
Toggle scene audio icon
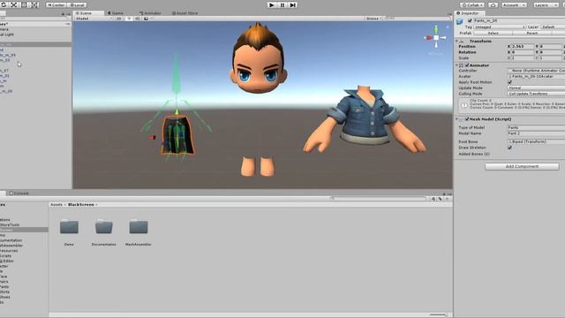(138, 19)
